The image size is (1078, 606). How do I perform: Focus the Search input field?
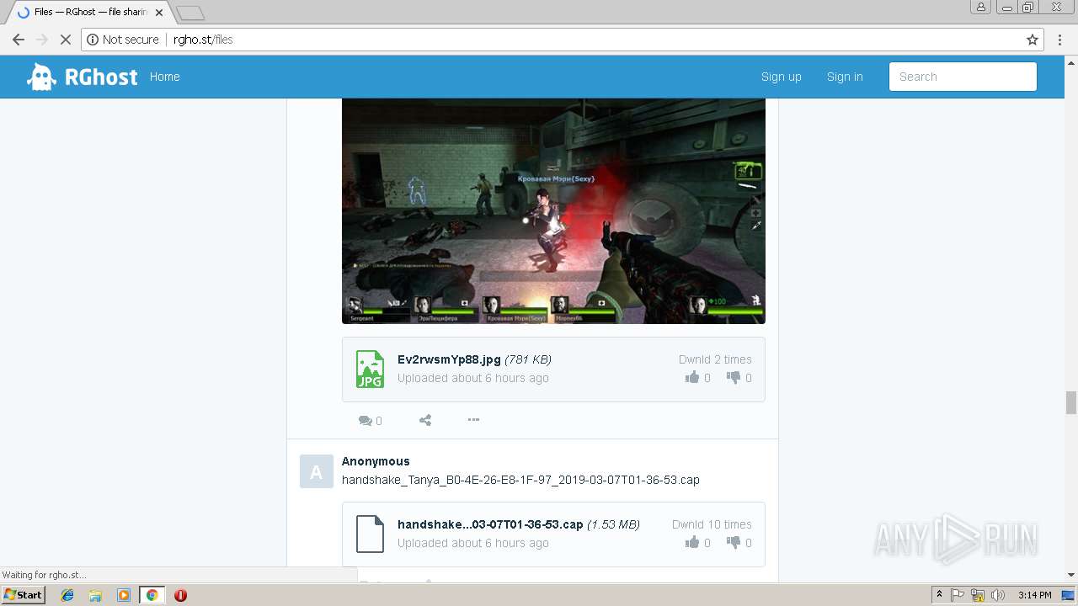tap(963, 77)
